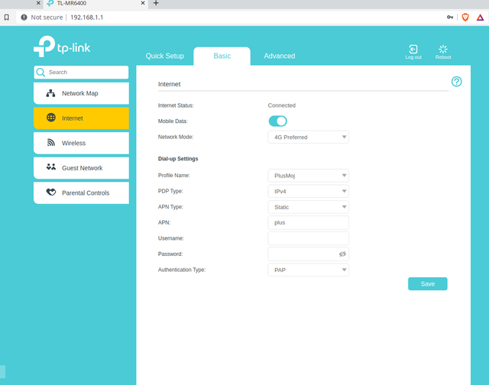This screenshot has height=385, width=489.
Task: Select the Internet sidebar item
Action: click(x=81, y=118)
